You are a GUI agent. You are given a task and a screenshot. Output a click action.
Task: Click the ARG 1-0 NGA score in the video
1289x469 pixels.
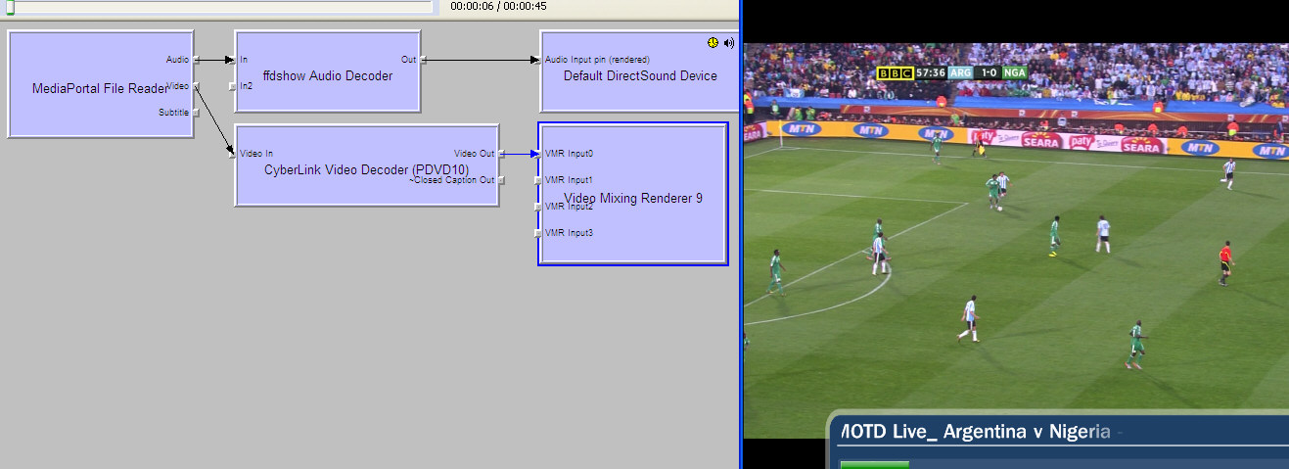(x=989, y=72)
